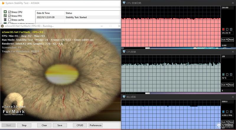
Task: Click the 0.000 minimum field of the power graph
Action: (x=227, y=45)
